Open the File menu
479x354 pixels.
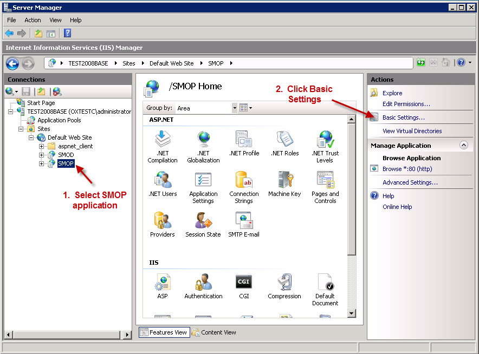[x=11, y=20]
